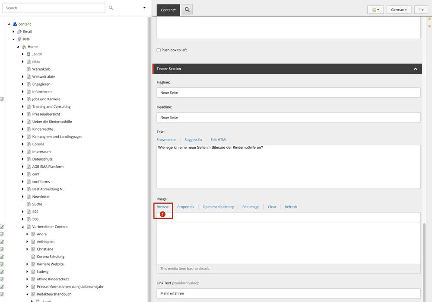Click Browse link under Image
The height and width of the screenshot is (302, 432).
[x=162, y=207]
